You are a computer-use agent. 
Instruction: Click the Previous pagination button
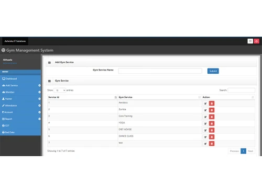[234, 151]
